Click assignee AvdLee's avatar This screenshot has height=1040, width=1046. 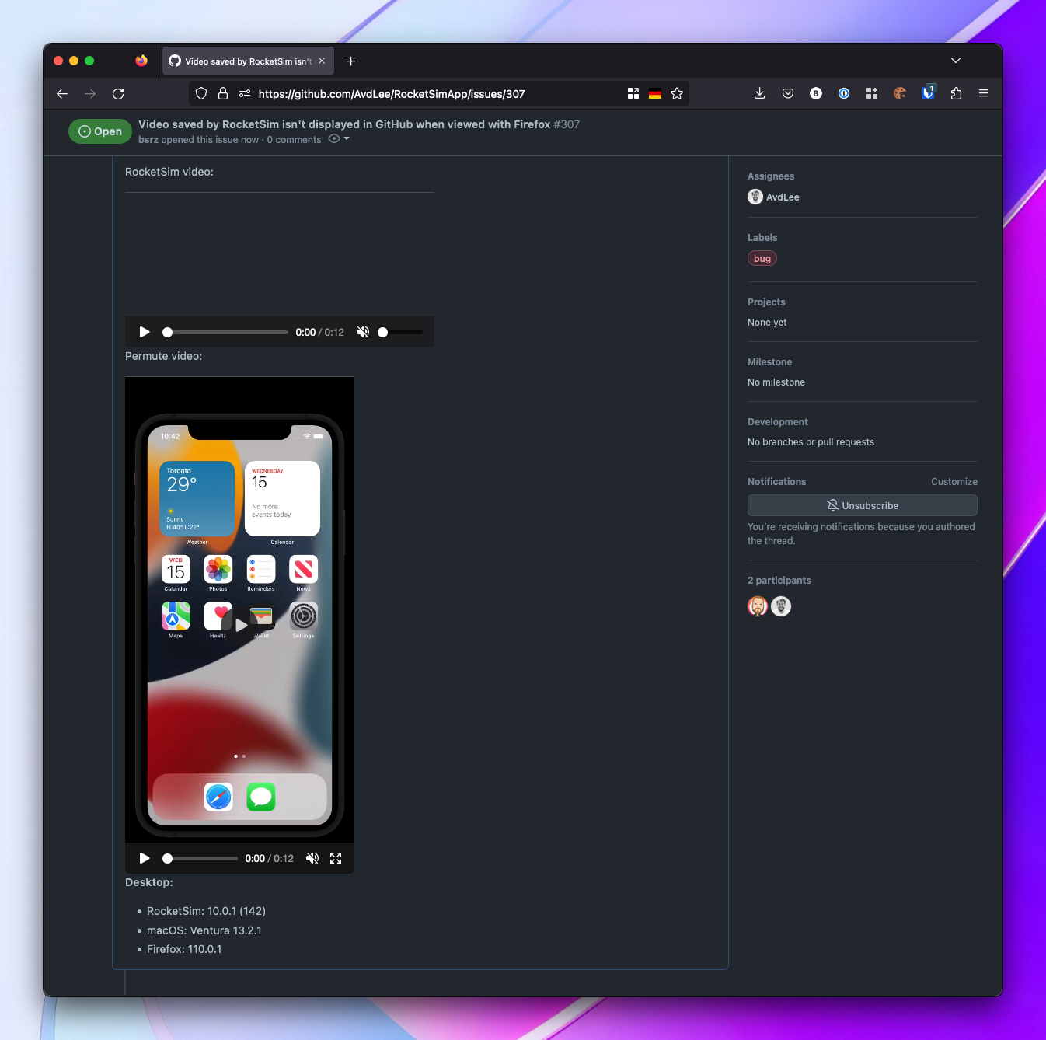click(x=755, y=197)
